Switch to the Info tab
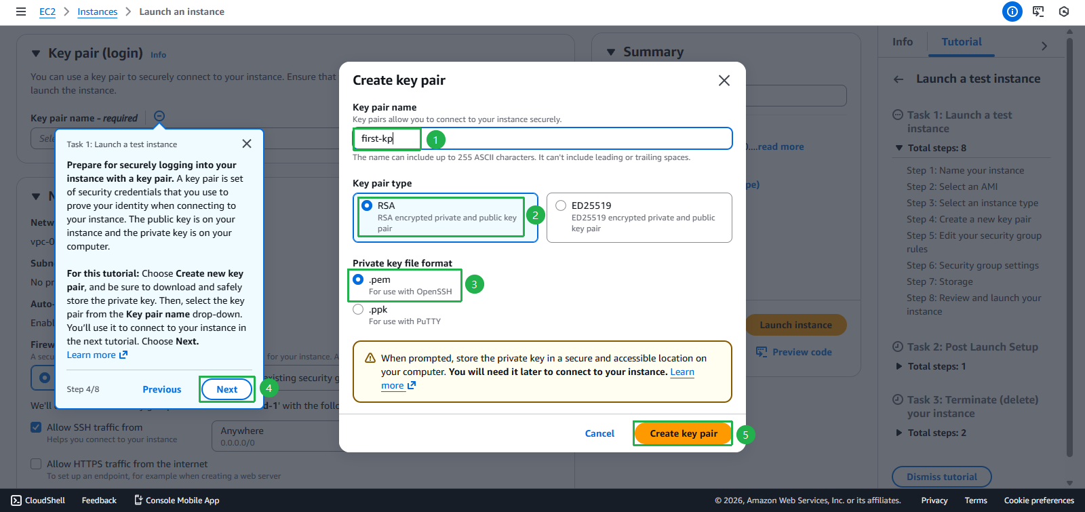Screen dimensions: 1085x512 tap(902, 42)
